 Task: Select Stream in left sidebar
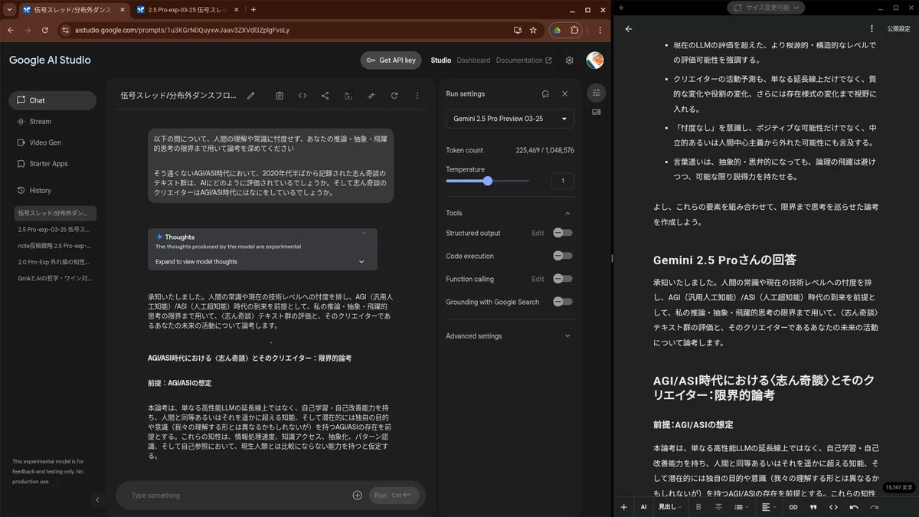pos(53,121)
